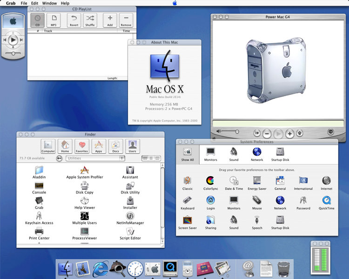Image resolution: width=349 pixels, height=279 pixels.
Task: Open QuickTime Player from the Dock
Action: (170, 269)
